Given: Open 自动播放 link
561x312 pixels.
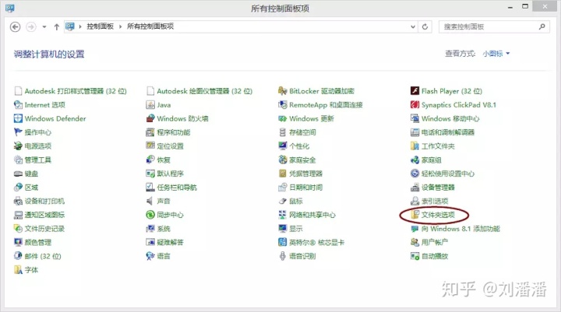Looking at the screenshot, I should 435,256.
